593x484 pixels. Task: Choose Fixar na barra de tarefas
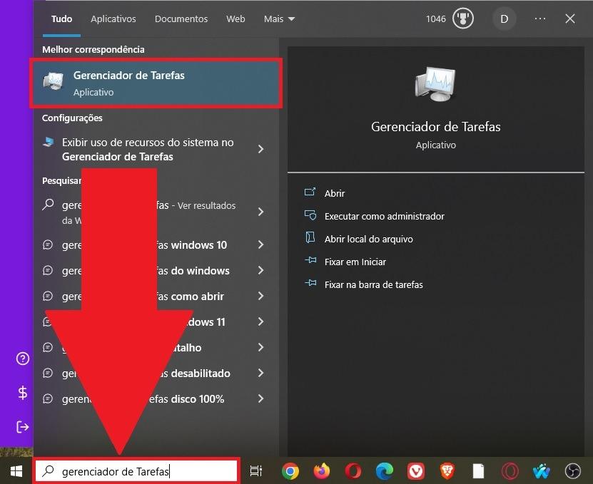point(374,284)
